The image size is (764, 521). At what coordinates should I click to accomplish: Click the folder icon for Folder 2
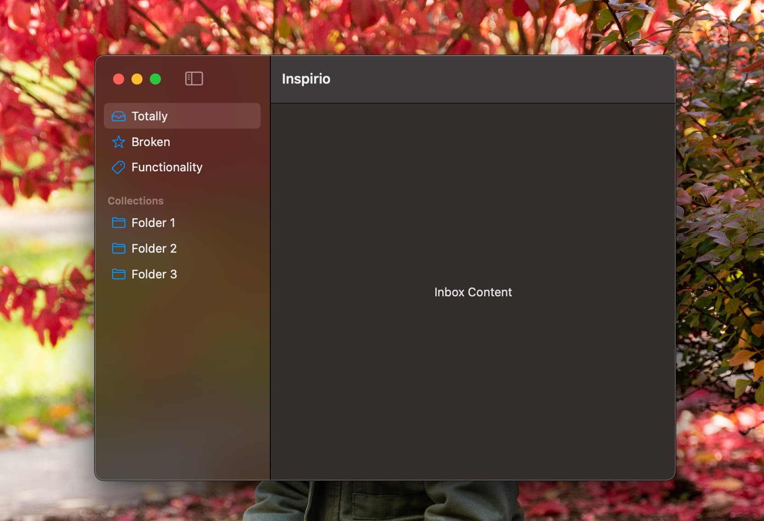[x=119, y=249]
